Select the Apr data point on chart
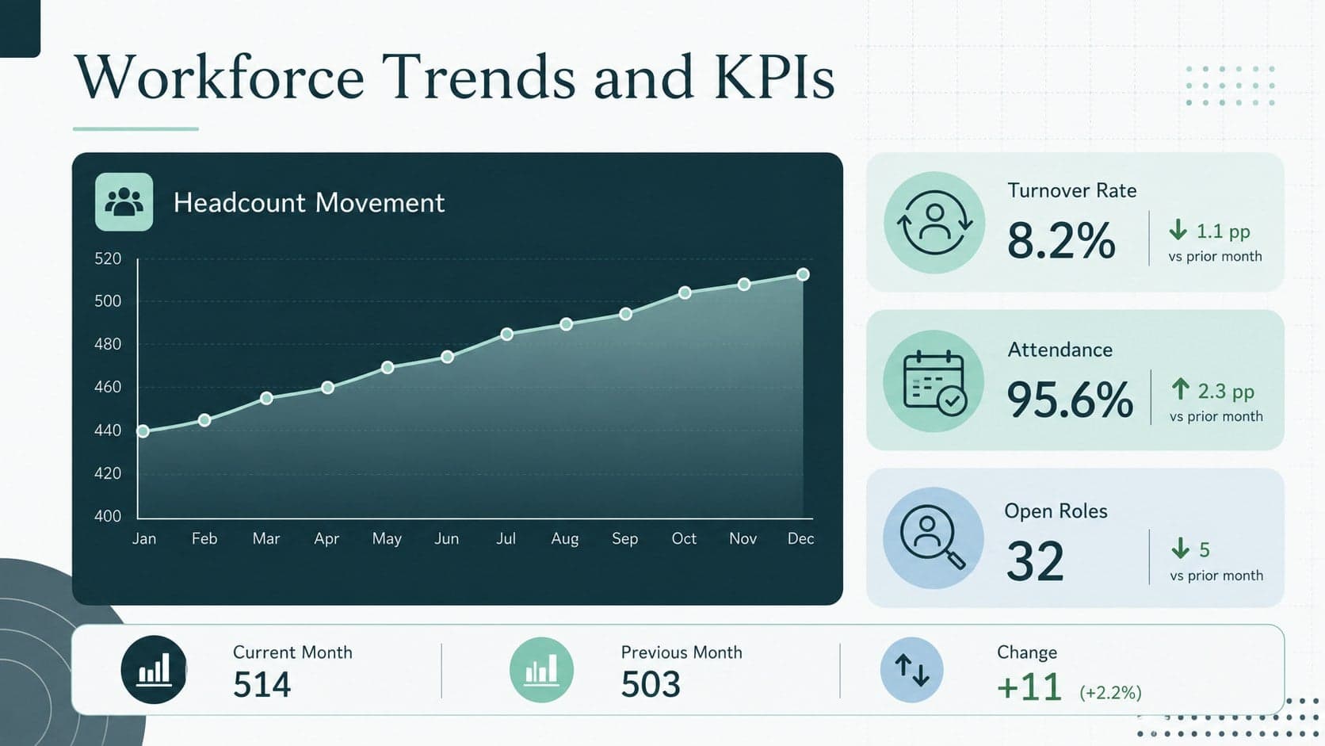 (x=327, y=388)
